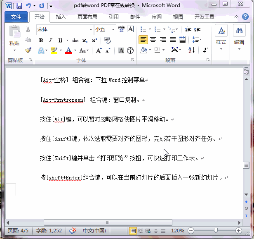Image resolution: width=254 pixels, height=239 pixels.
Task: Open the 文件 file tab
Action: (16, 17)
